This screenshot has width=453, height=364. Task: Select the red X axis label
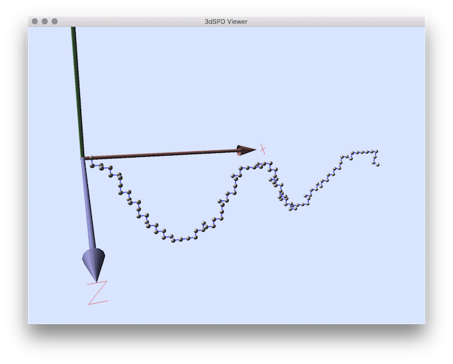tap(263, 149)
